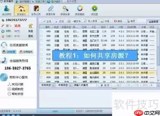Switch to second top tab with person icon
Viewport: 160px width, 116px height.
23,2
